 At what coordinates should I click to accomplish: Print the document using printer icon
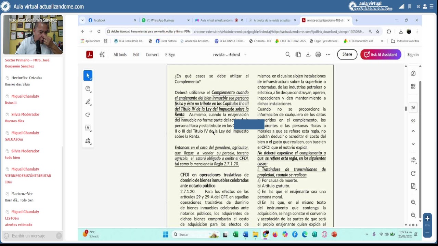pos(318,54)
